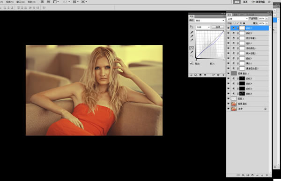Choose the edit-points curve tool button

coord(192,48)
